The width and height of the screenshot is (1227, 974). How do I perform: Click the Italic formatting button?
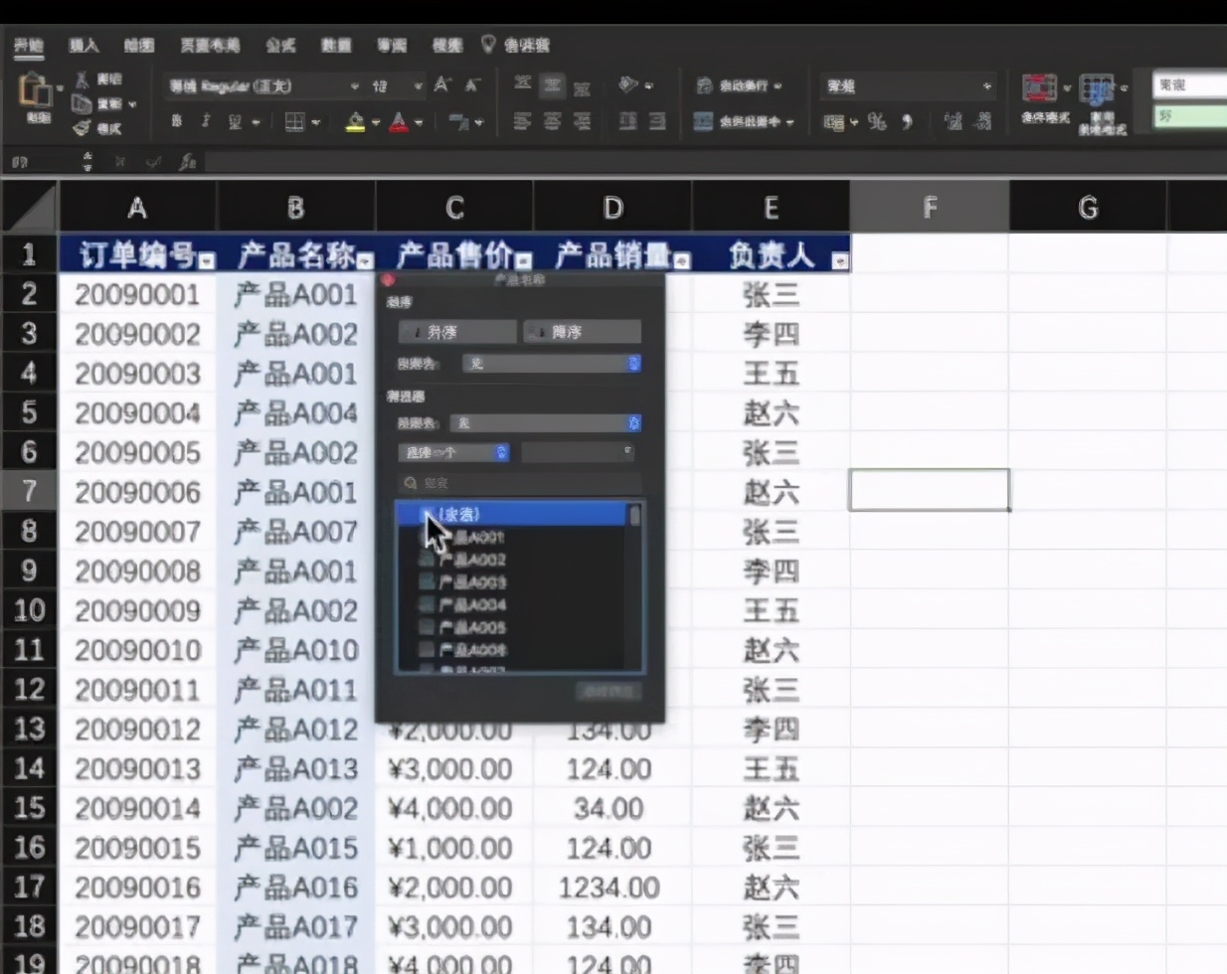[x=206, y=121]
